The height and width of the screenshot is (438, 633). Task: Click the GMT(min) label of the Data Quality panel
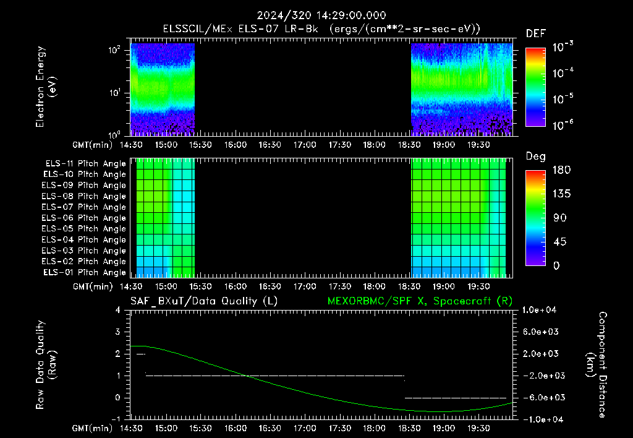(x=93, y=428)
